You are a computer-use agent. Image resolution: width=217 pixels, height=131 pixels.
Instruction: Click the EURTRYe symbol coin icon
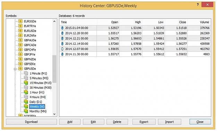[20, 26]
